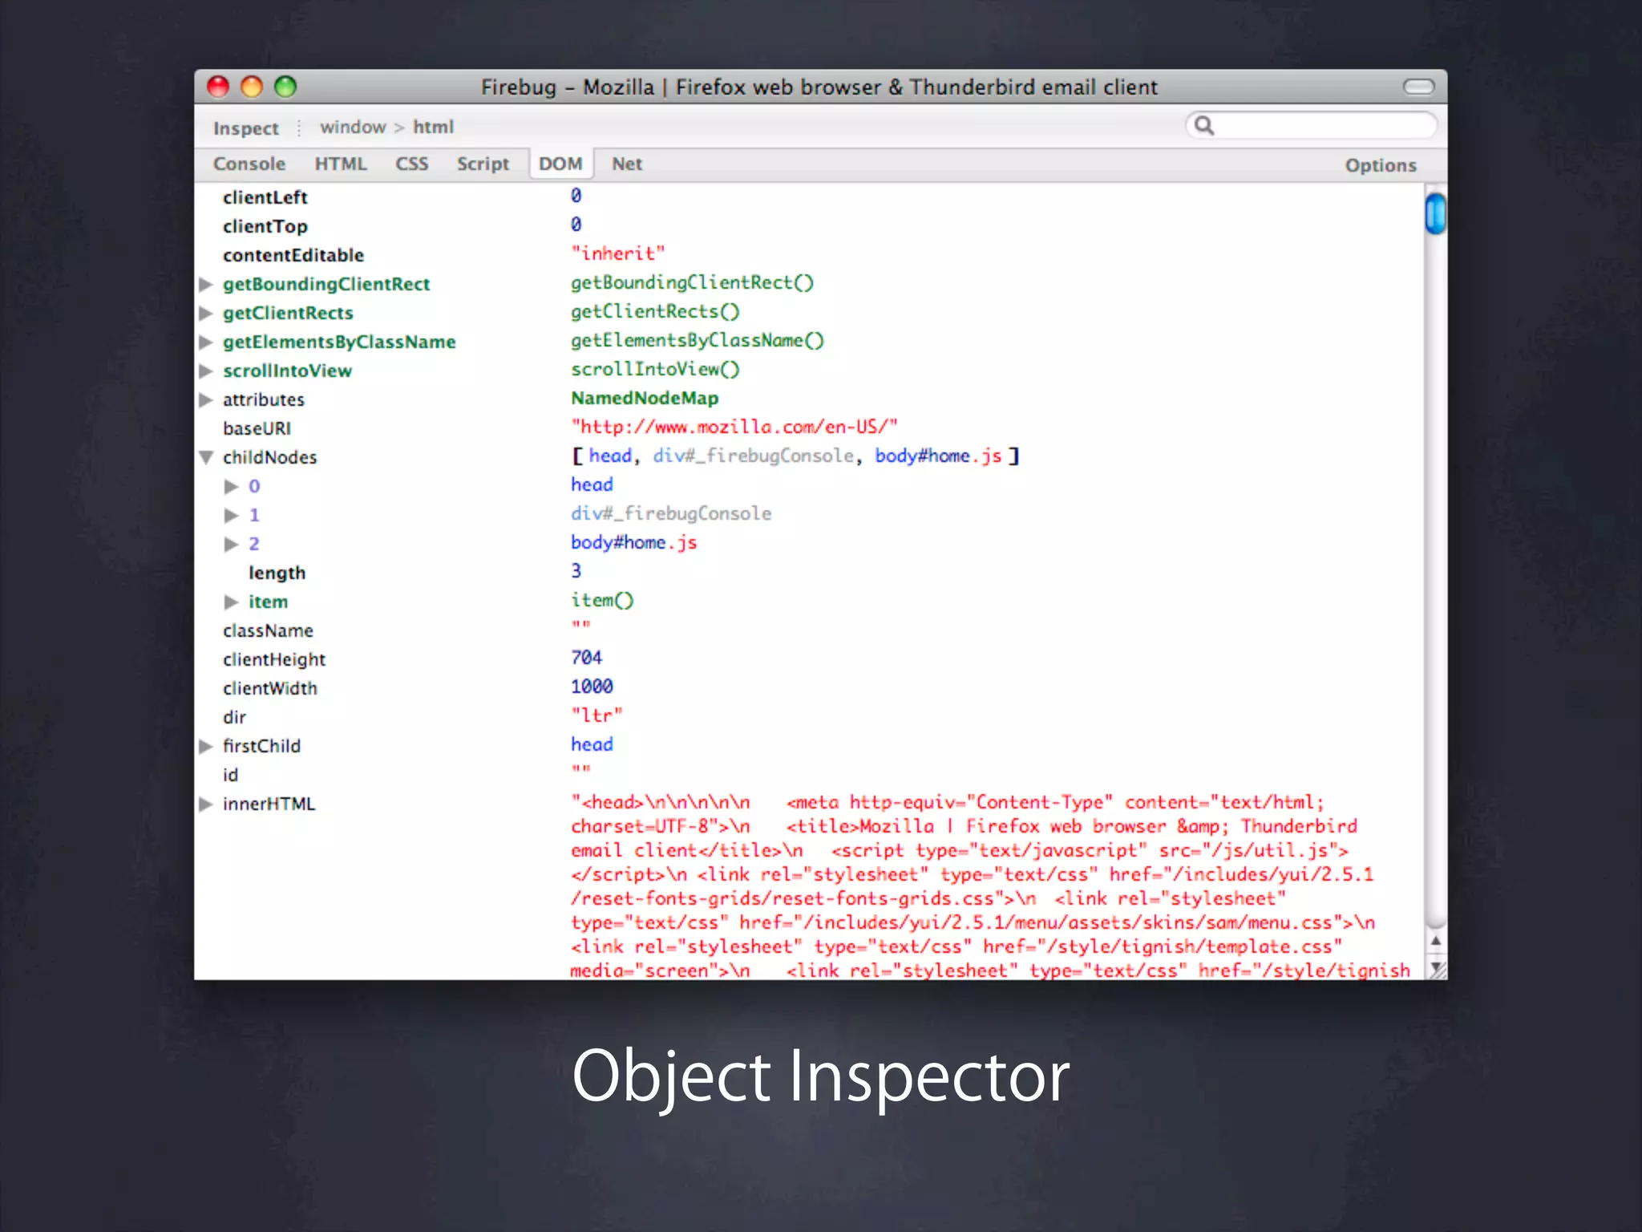
Task: Expand the innerHTML entry
Action: 206,804
